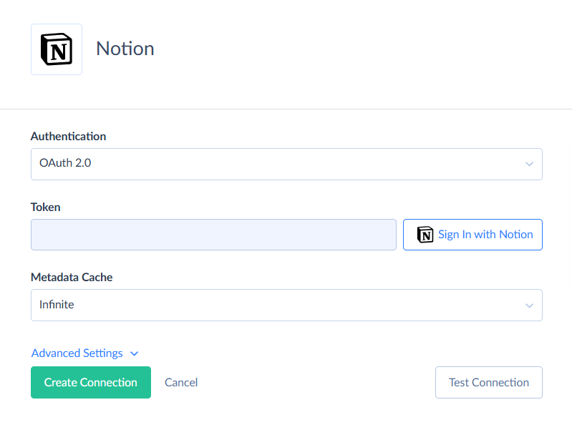Viewport: 572px width, 430px height.
Task: Click the Token field label
Action: (x=46, y=207)
